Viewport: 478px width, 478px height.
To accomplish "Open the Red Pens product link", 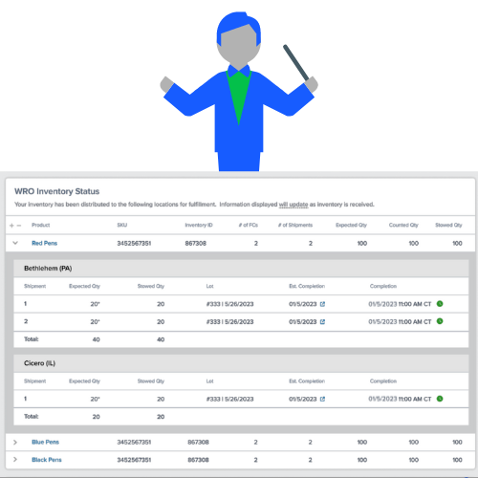I will [44, 243].
